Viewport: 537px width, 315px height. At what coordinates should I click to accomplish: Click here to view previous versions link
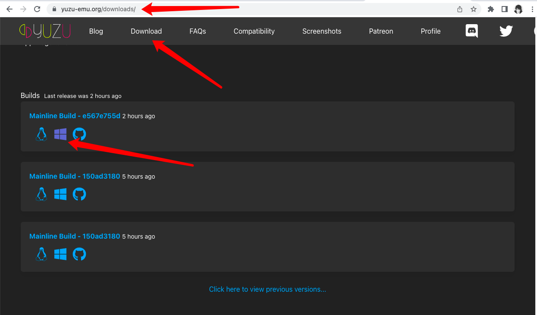[267, 289]
